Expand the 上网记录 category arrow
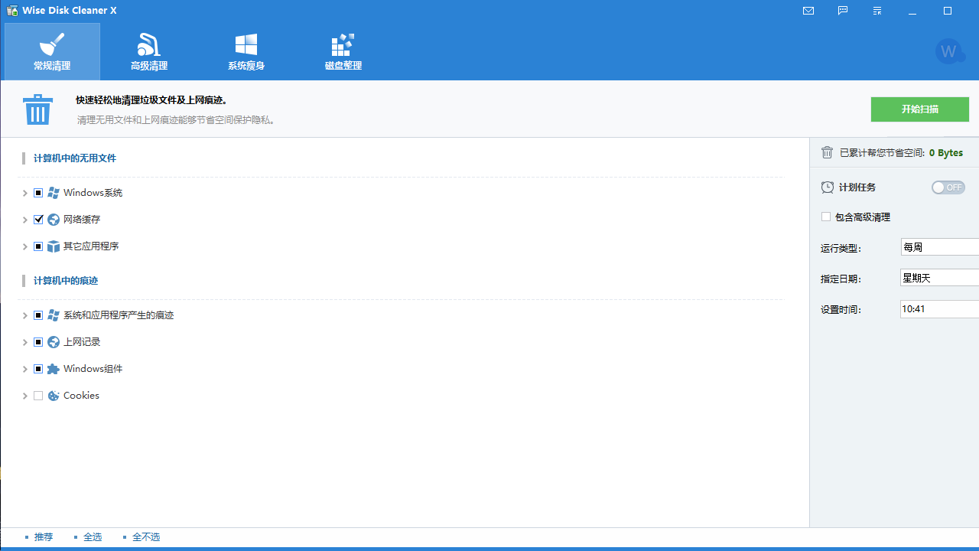The height and width of the screenshot is (551, 979). [x=25, y=343]
